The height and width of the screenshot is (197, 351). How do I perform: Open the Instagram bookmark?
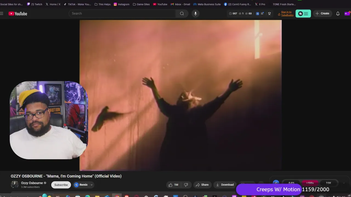pyautogui.click(x=121, y=4)
